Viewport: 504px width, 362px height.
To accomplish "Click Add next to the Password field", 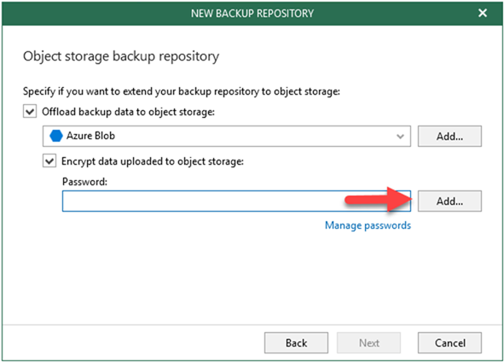I will tap(449, 201).
